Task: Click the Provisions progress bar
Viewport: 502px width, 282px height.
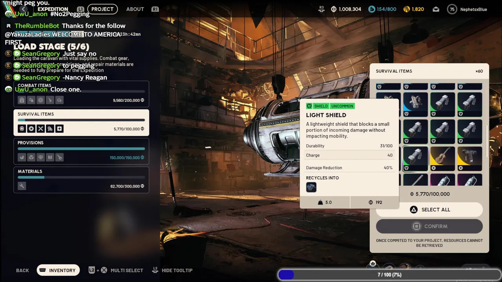Action: pyautogui.click(x=81, y=149)
